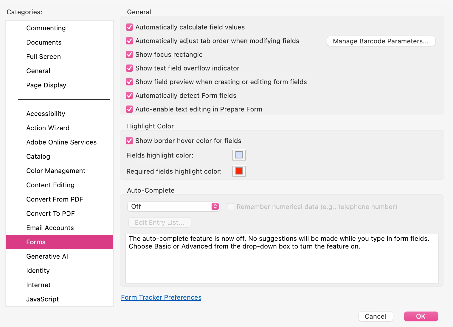Go to JavaScript preferences category
This screenshot has width=453, height=327.
pyautogui.click(x=42, y=299)
